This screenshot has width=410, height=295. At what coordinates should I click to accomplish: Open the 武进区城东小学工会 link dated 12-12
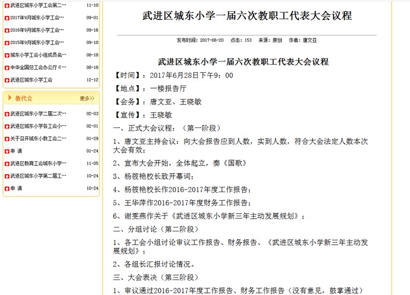pyautogui.click(x=31, y=80)
